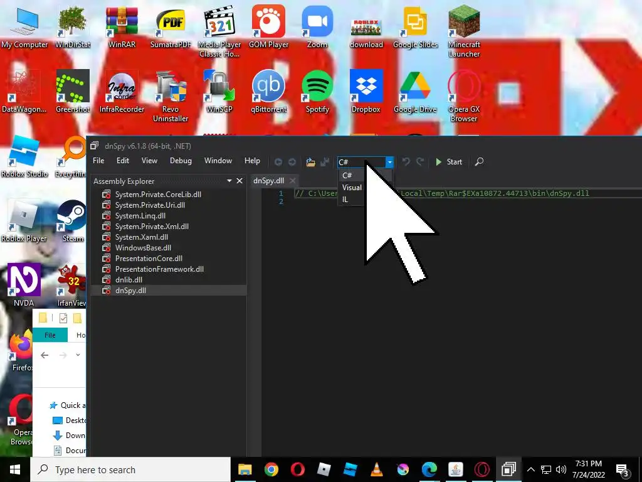Click the taskbar search box
Image resolution: width=642 pixels, height=482 pixels.
point(130,469)
